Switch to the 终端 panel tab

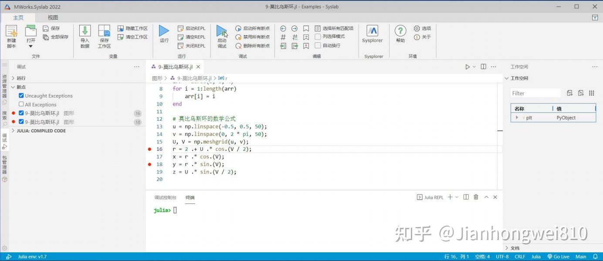point(190,197)
